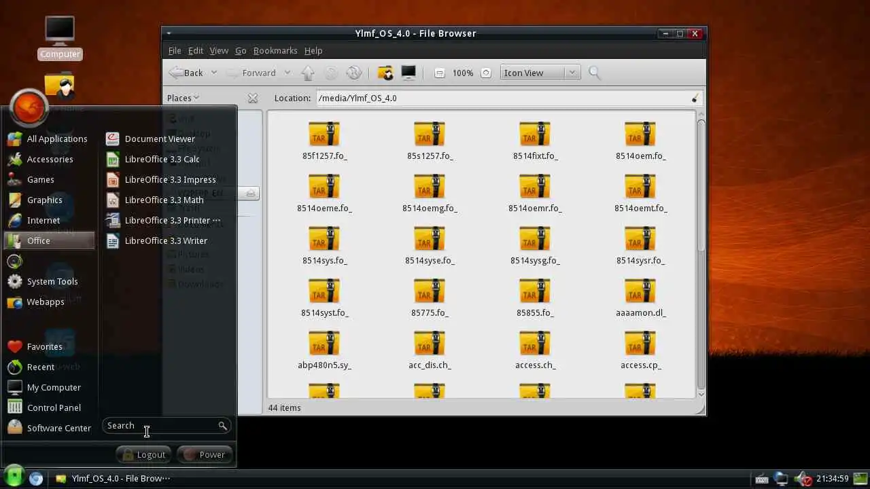Viewport: 870px width, 489px height.
Task: Open Back history dropdown arrow
Action: [213, 73]
